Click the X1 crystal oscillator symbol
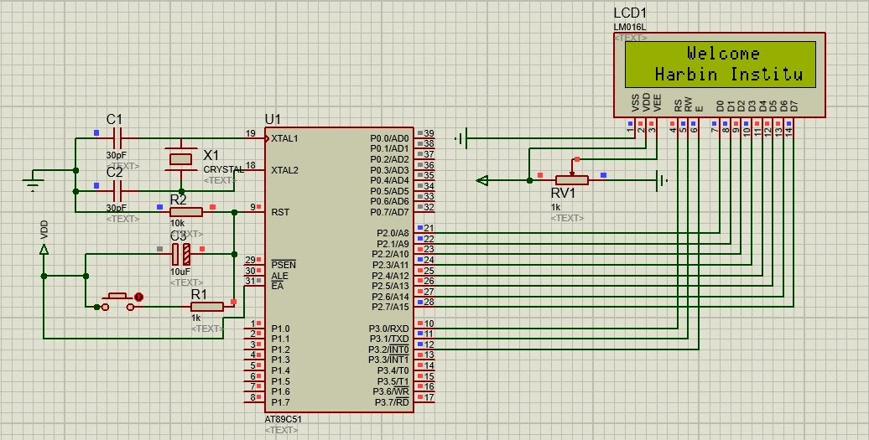Image resolution: width=869 pixels, height=440 pixels. [180, 159]
